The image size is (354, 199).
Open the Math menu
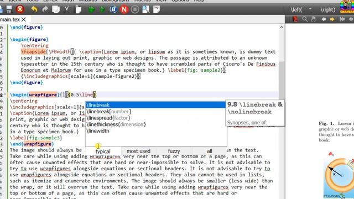[x=68, y=1]
